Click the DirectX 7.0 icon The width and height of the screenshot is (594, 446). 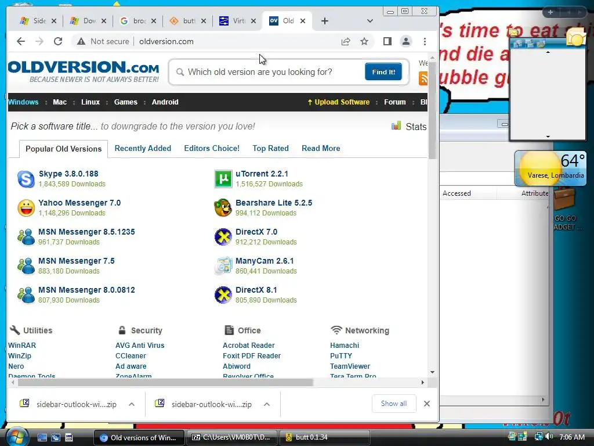pos(223,237)
